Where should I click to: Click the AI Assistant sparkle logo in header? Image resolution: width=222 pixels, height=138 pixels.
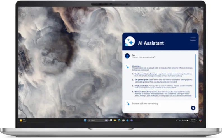tap(130, 41)
